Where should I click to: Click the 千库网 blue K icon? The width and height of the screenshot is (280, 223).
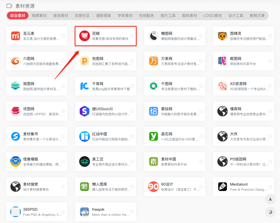point(85,86)
